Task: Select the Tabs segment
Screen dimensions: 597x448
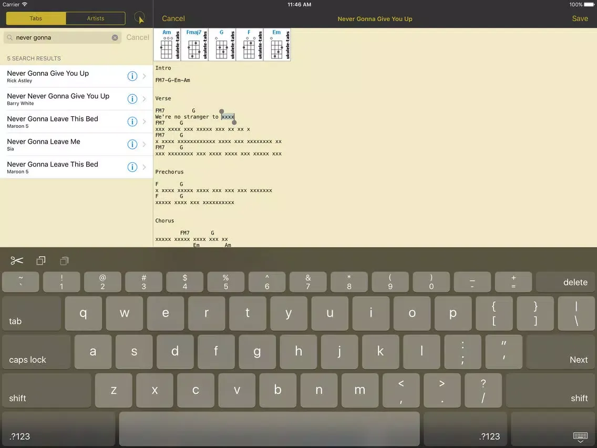Action: click(36, 18)
